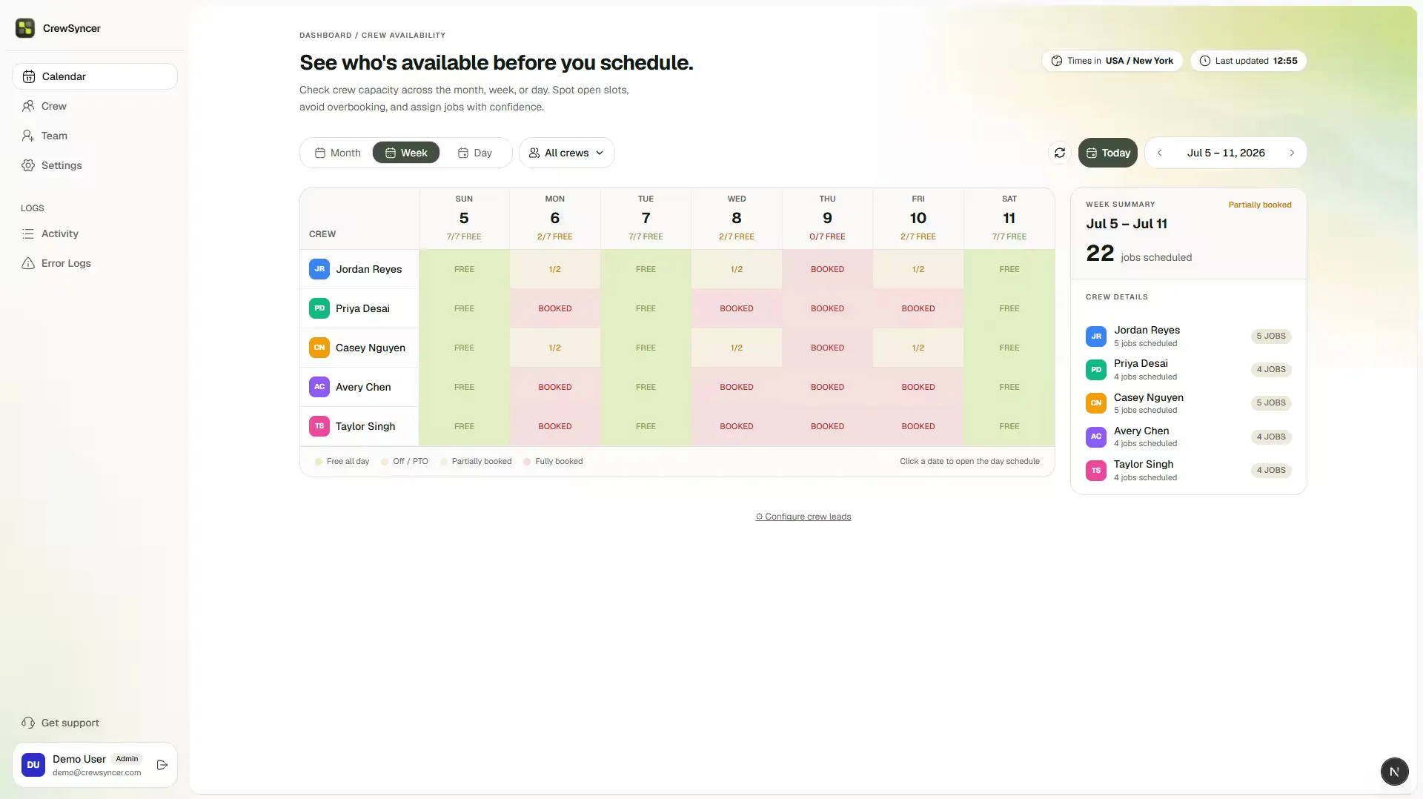Click the Free all day legend dot
Viewport: 1423px width, 799px height.
[x=319, y=462]
